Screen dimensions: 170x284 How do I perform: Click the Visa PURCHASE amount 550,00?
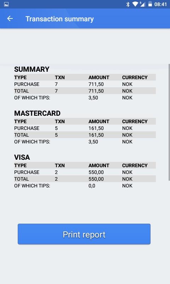coord(96,172)
